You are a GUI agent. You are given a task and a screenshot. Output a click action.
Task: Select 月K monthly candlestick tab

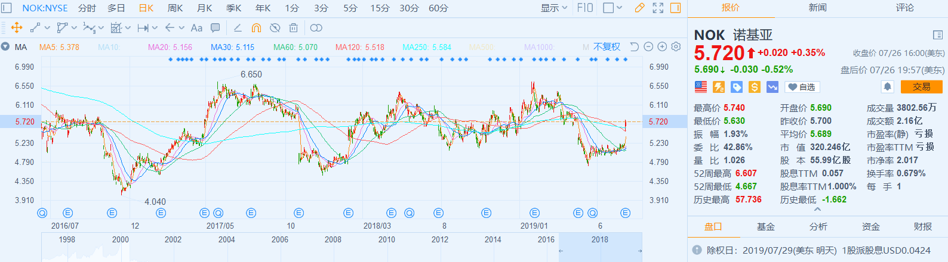(x=205, y=8)
